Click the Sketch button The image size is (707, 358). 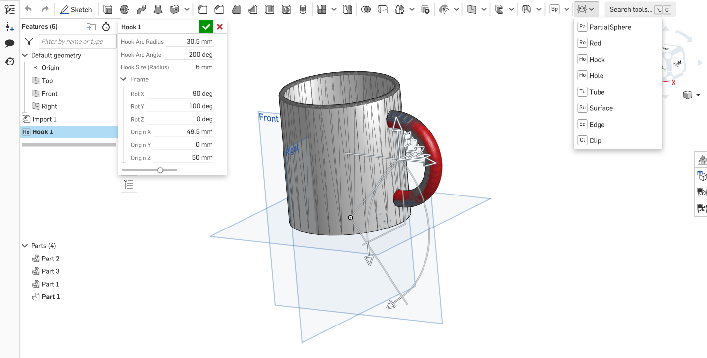(x=76, y=9)
